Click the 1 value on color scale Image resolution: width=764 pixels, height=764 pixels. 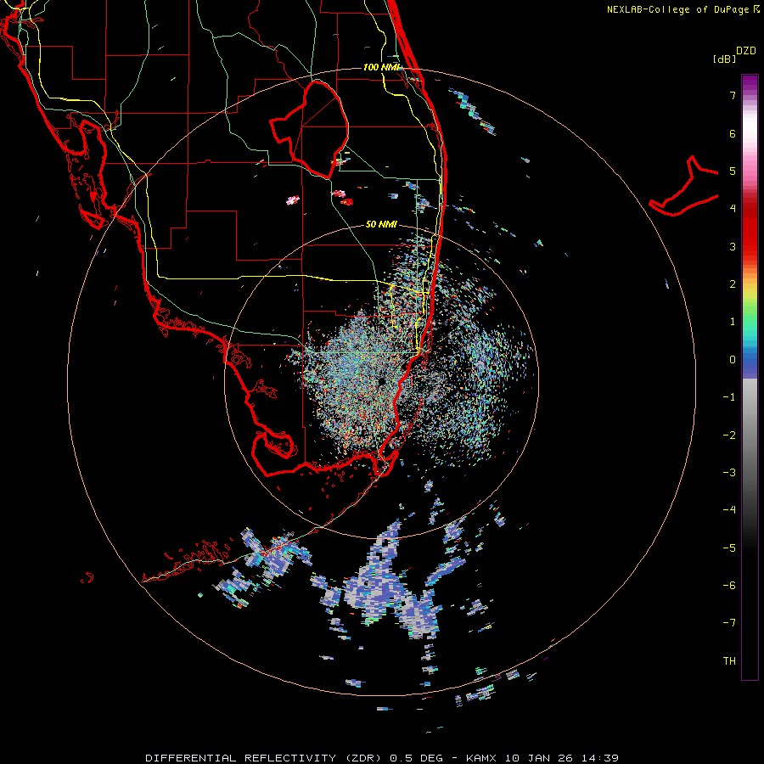coord(733,322)
